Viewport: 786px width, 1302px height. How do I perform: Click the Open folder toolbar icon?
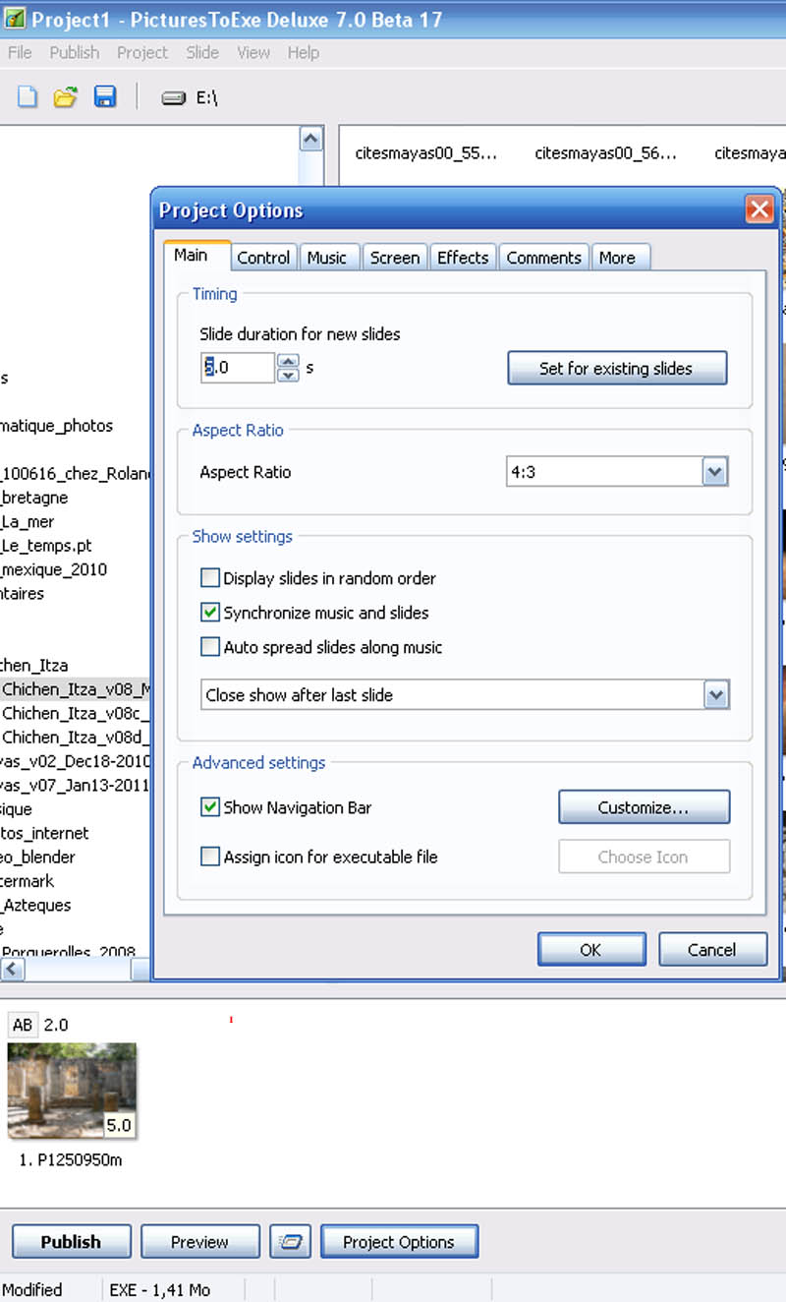click(x=66, y=97)
